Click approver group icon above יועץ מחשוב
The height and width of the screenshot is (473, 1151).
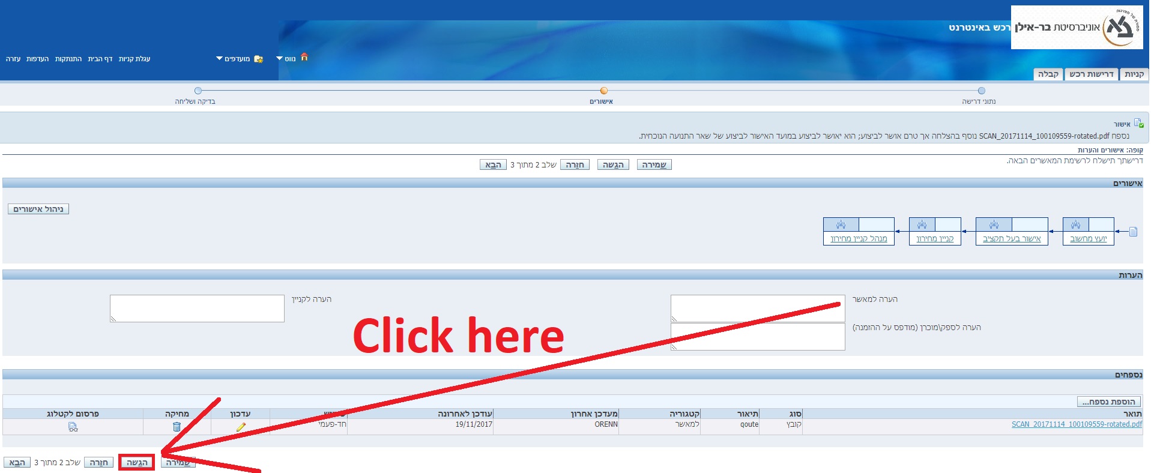tap(1075, 224)
